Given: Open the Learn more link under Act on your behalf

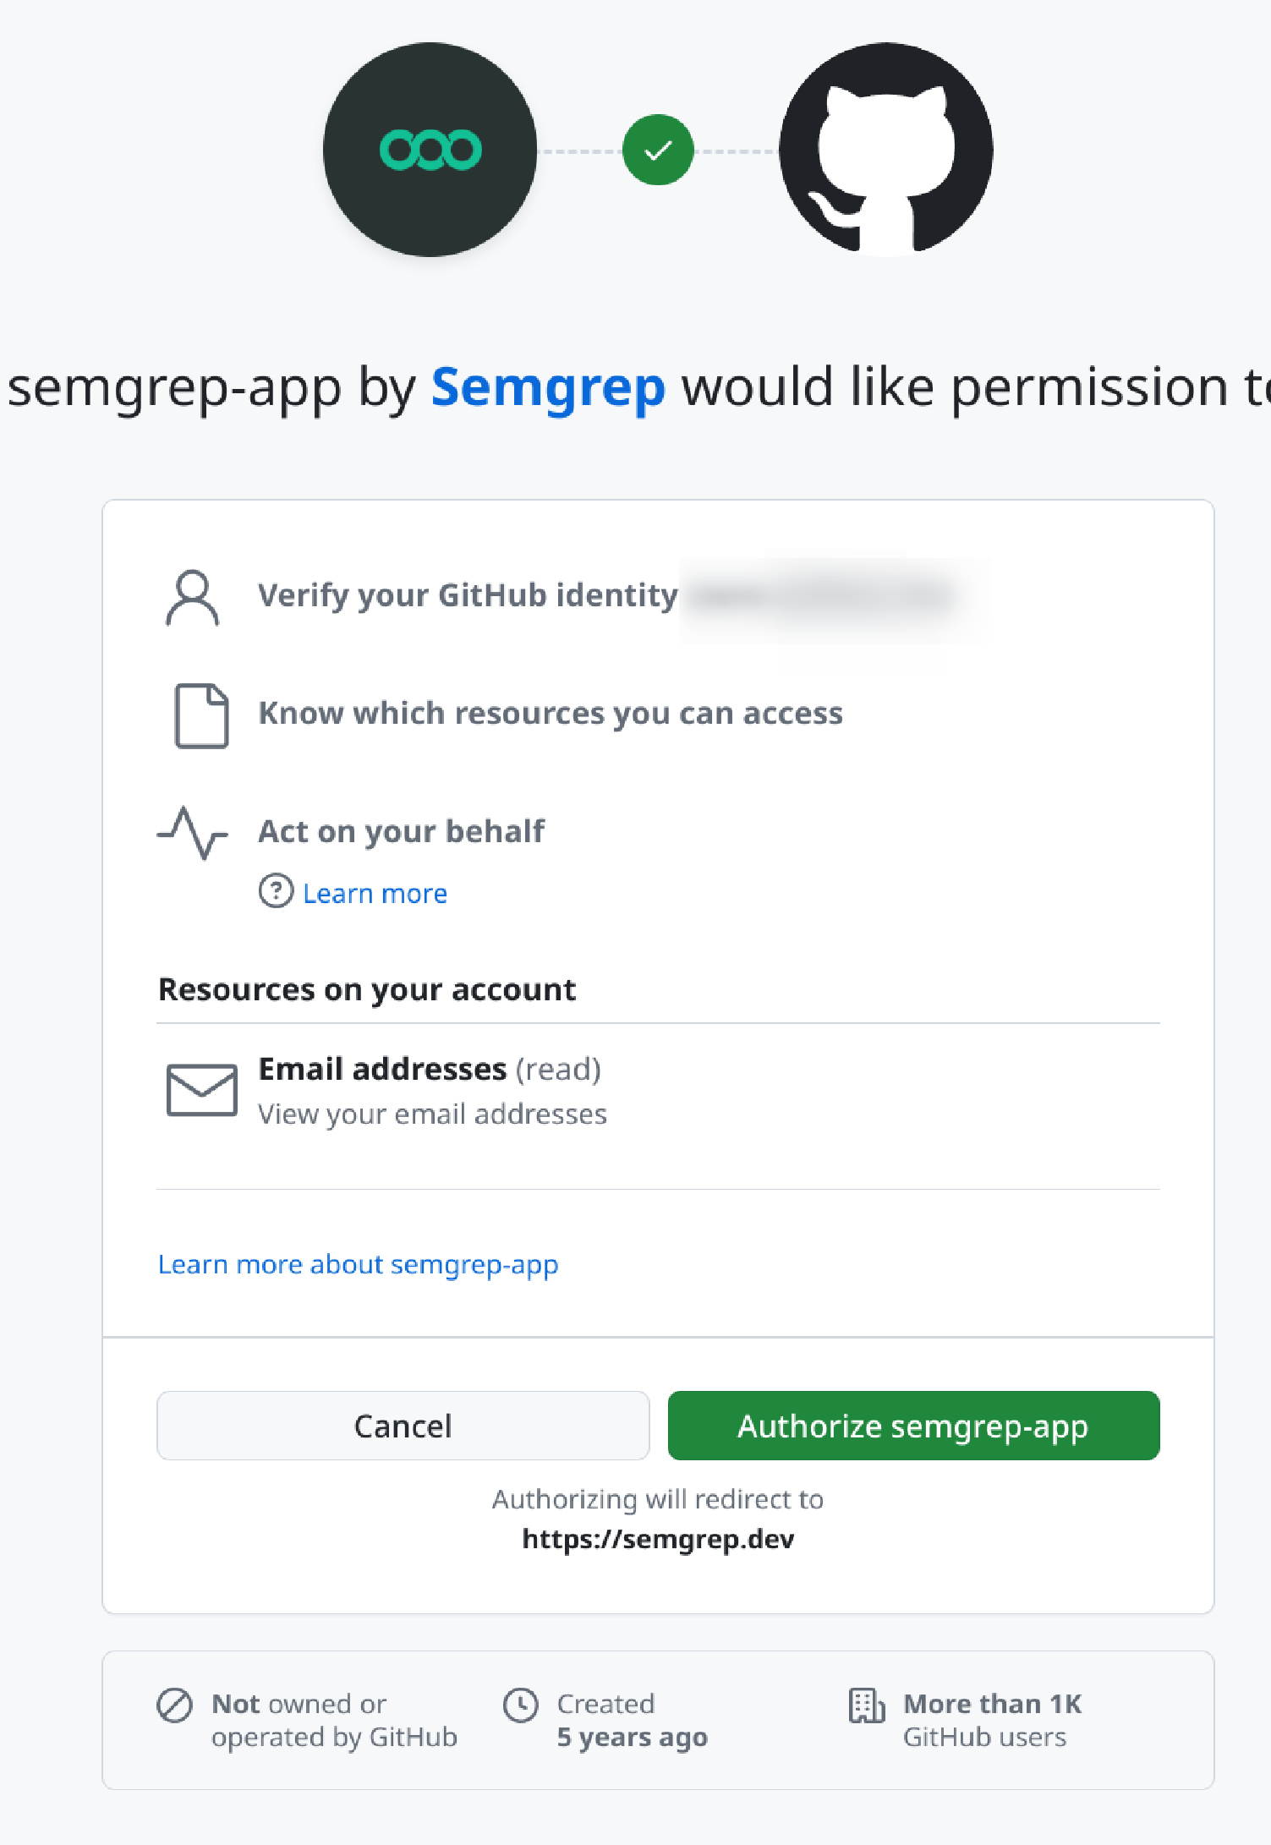Looking at the screenshot, I should (375, 892).
